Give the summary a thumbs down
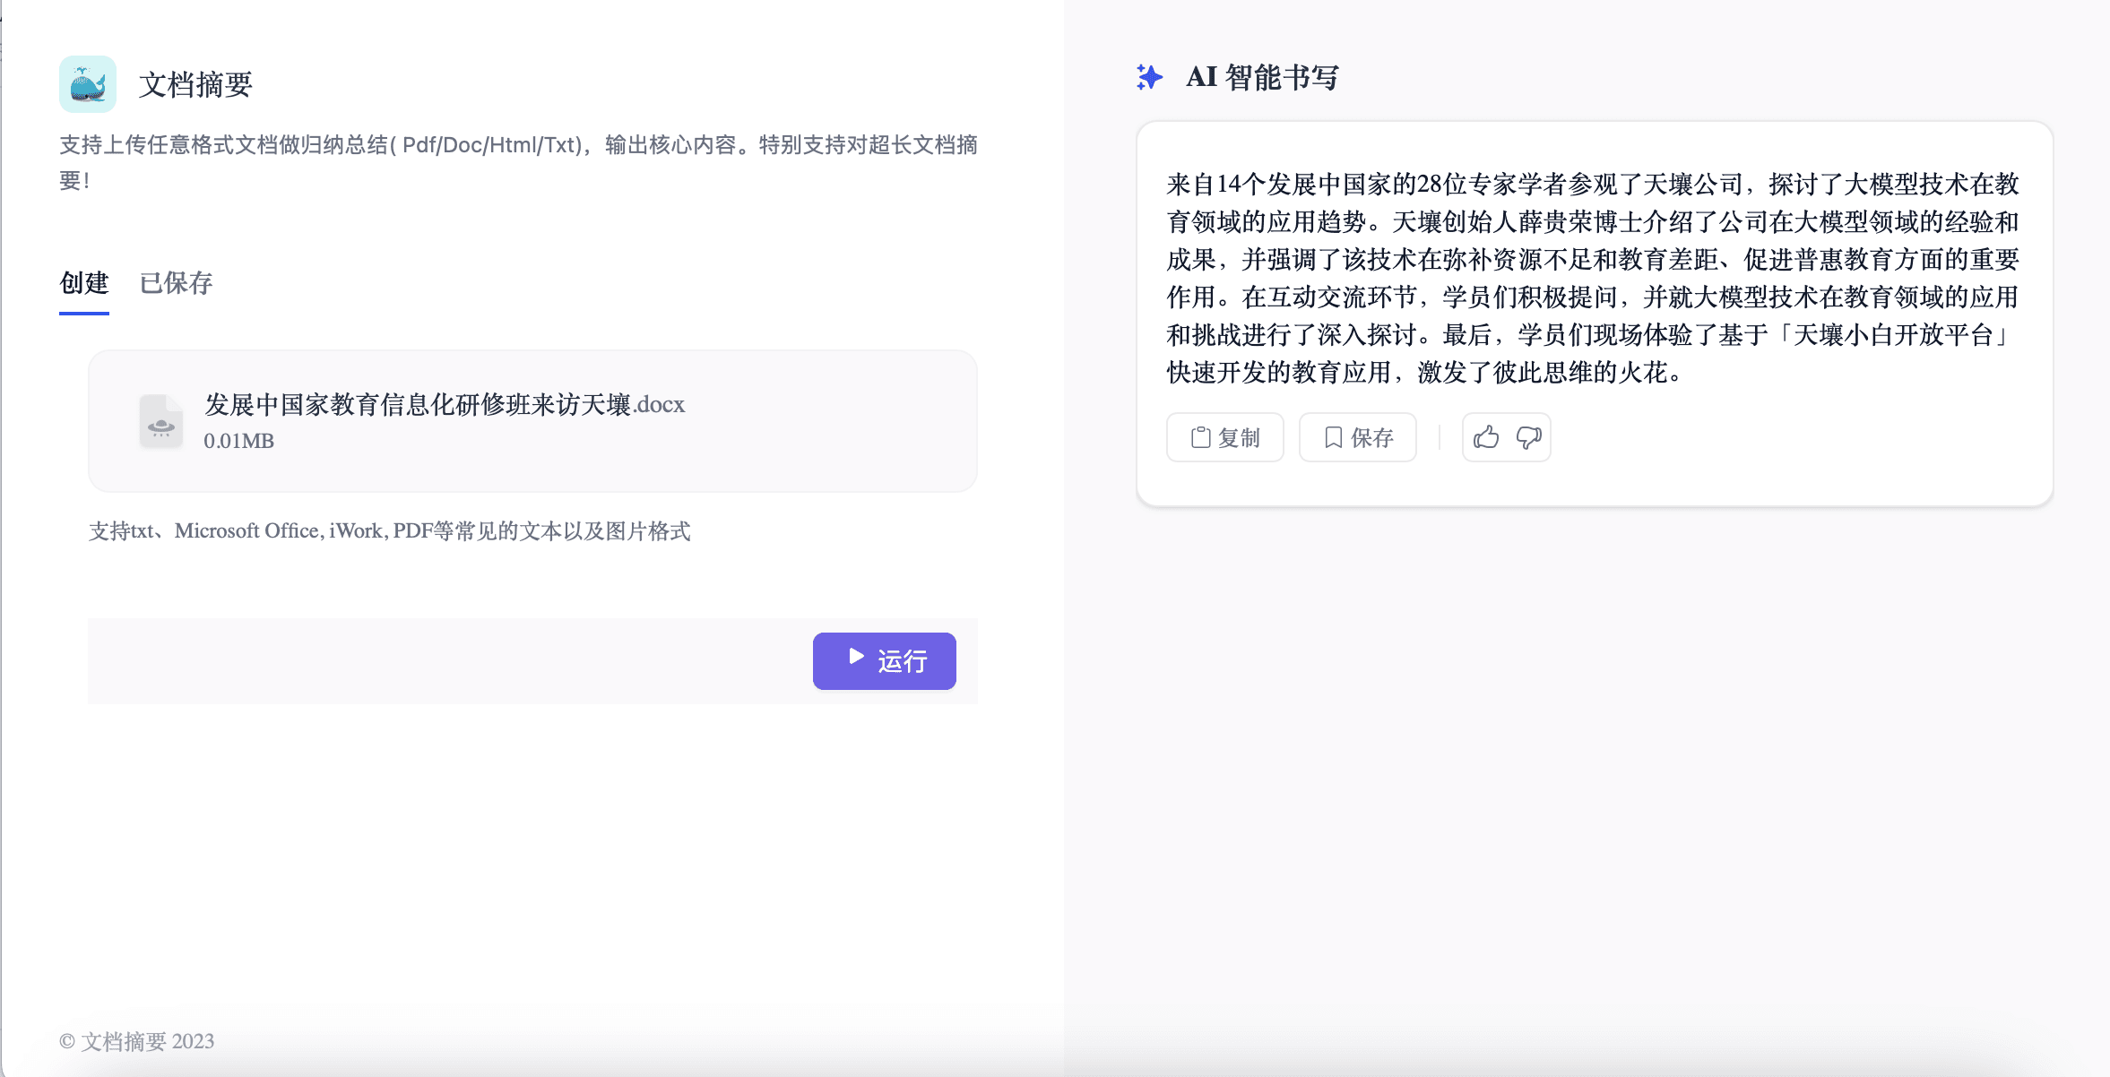This screenshot has width=2110, height=1077. click(1528, 437)
